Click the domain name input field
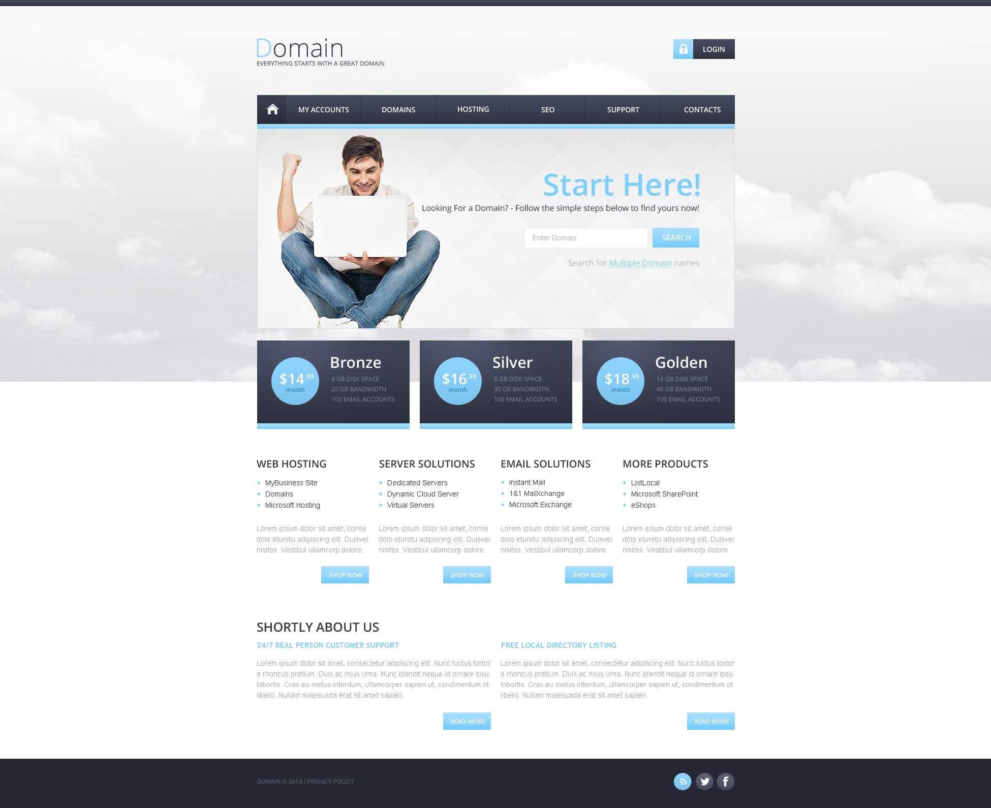 click(x=584, y=238)
